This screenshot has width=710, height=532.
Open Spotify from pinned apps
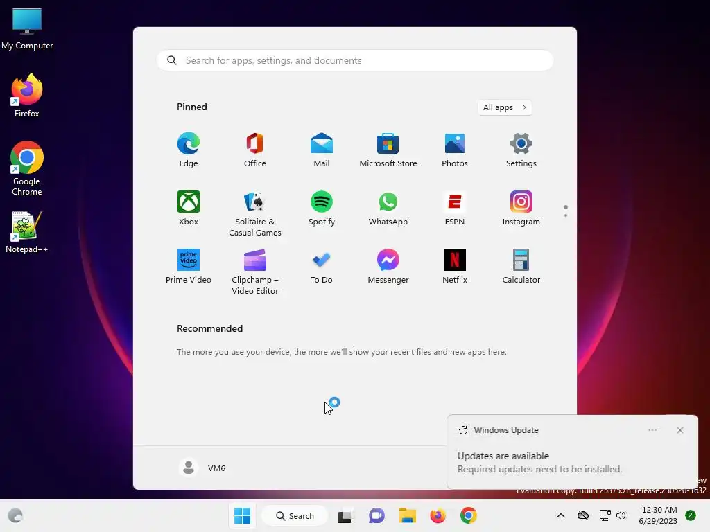[x=322, y=208]
